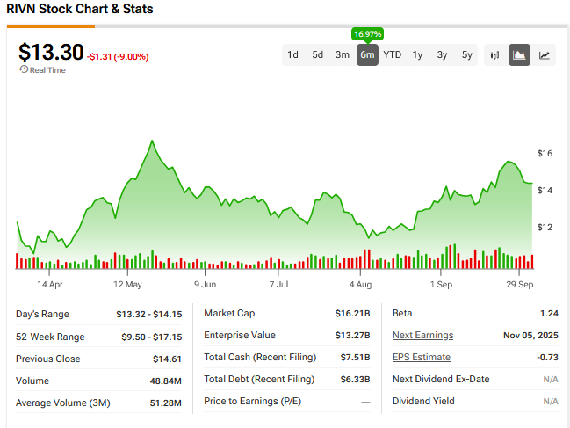Click the RIVN Stock Chart & Stats heading

pos(79,10)
